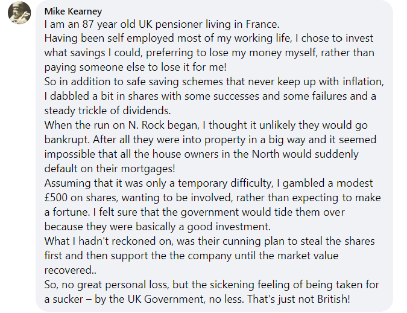The width and height of the screenshot is (407, 313).
Task: Click the closing text "That's just not British!"
Action: click(298, 299)
